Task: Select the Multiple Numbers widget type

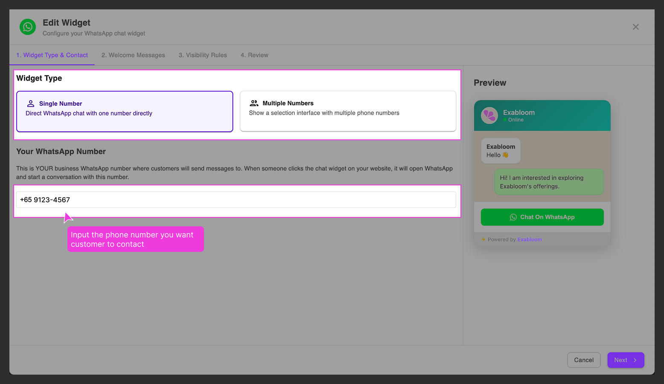Action: coord(348,111)
